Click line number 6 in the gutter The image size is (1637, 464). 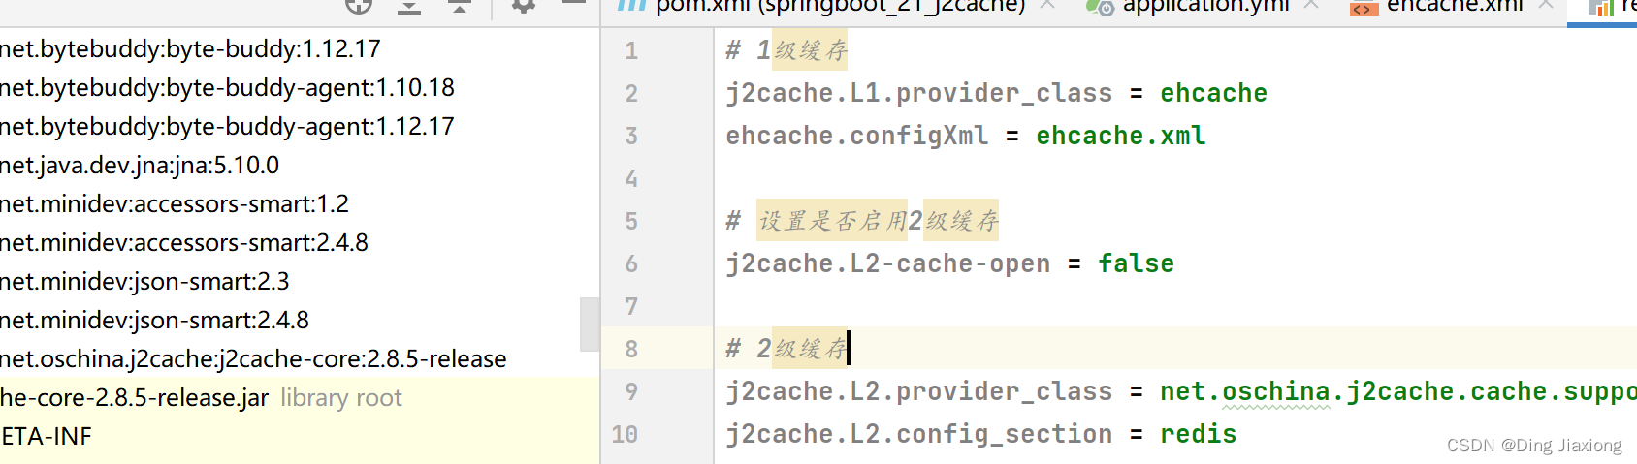coord(631,263)
